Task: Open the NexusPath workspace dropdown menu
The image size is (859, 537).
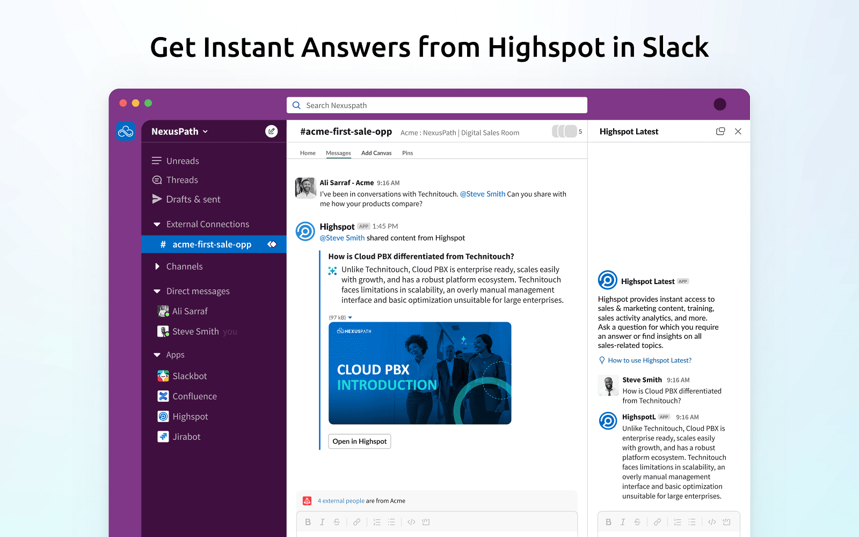Action: [179, 132]
